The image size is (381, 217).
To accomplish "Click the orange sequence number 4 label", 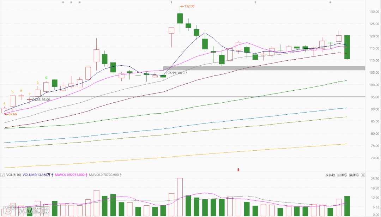I will [x=4, y=103].
